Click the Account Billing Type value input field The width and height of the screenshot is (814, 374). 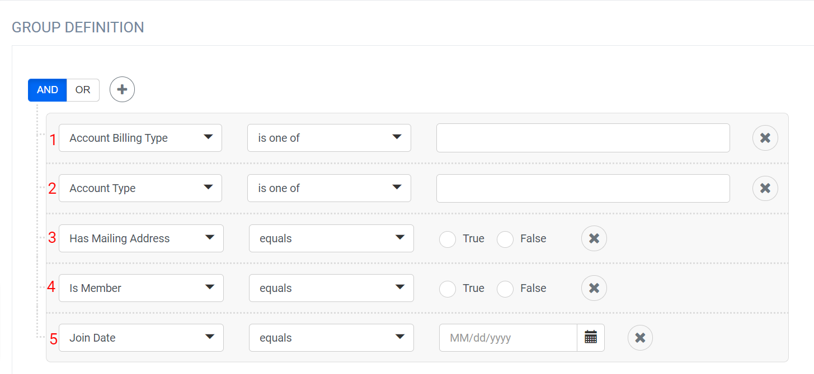coord(583,138)
